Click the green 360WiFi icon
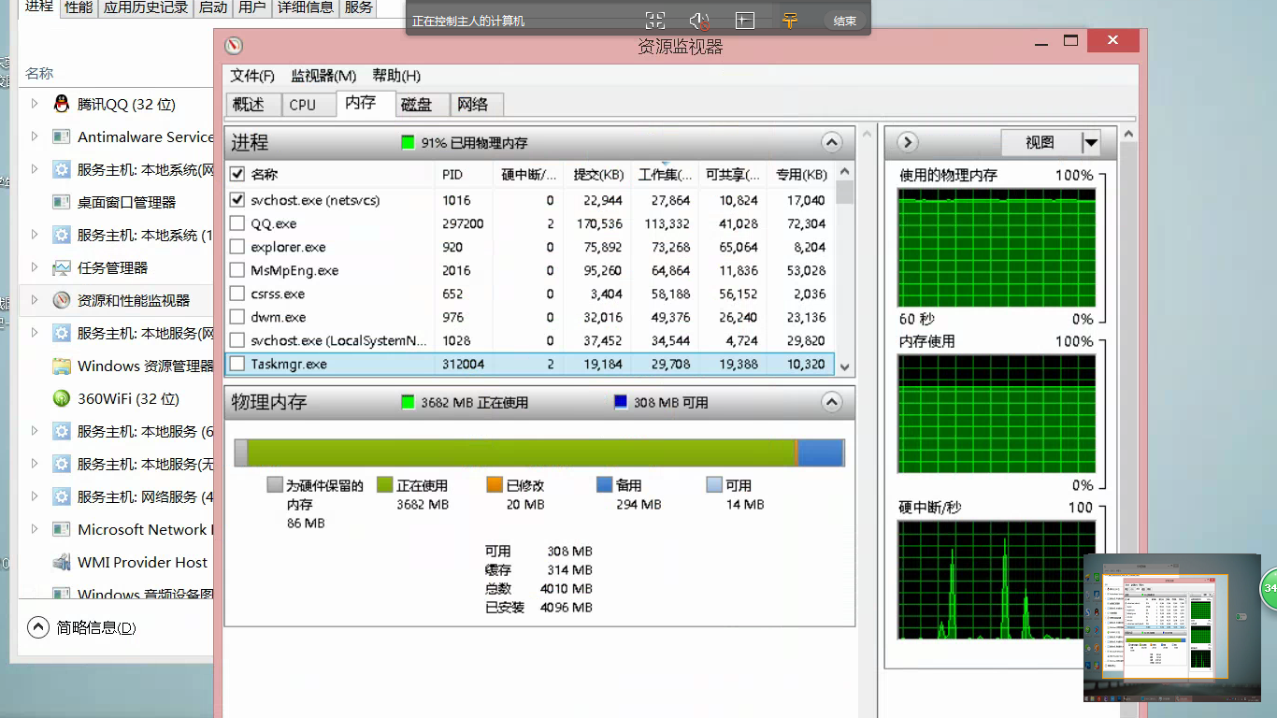This screenshot has height=718, width=1277. [62, 398]
